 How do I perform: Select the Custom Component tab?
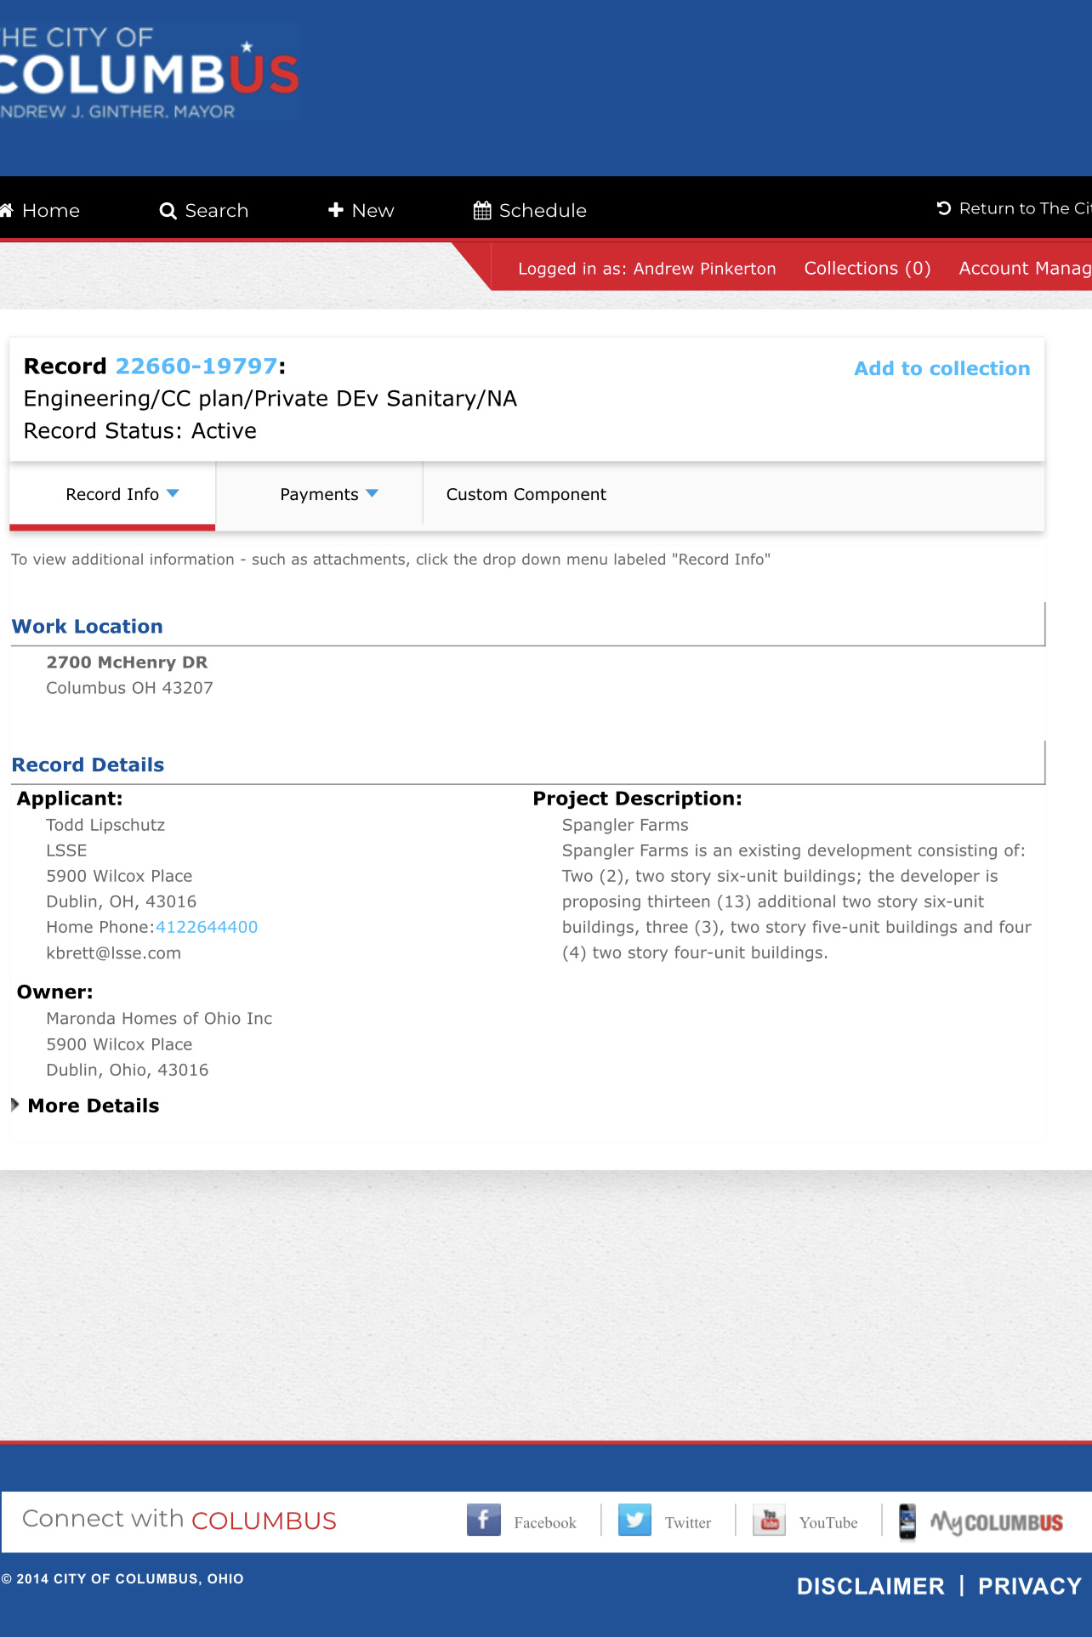tap(526, 494)
